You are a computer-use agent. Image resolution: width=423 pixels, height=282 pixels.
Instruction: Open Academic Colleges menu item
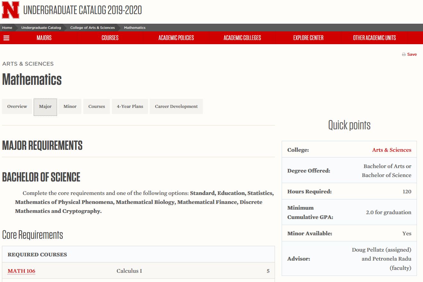(242, 38)
